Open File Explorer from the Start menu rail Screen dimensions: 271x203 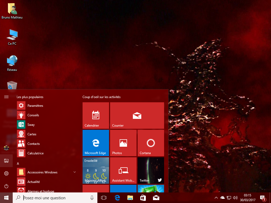pos(6,160)
